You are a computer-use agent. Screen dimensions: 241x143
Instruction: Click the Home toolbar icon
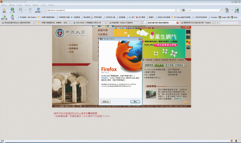pos(4,10)
